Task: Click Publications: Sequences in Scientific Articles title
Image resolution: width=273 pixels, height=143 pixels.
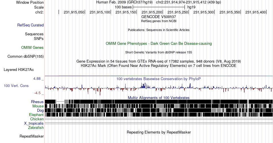Action: click(x=159, y=30)
